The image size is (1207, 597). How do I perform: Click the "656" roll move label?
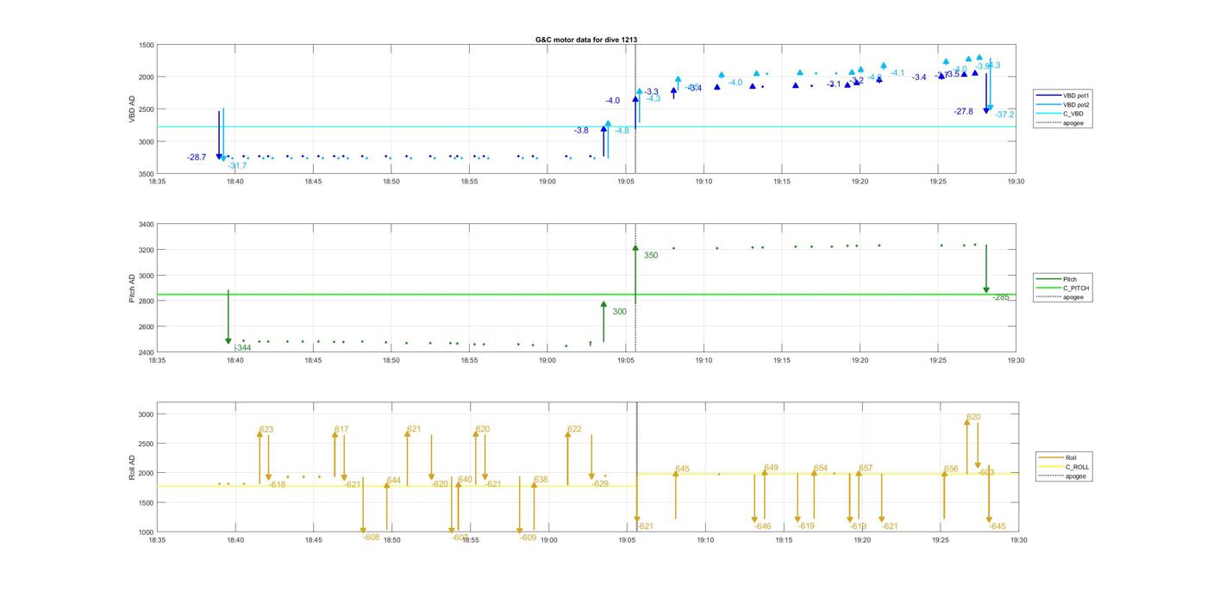coord(951,470)
